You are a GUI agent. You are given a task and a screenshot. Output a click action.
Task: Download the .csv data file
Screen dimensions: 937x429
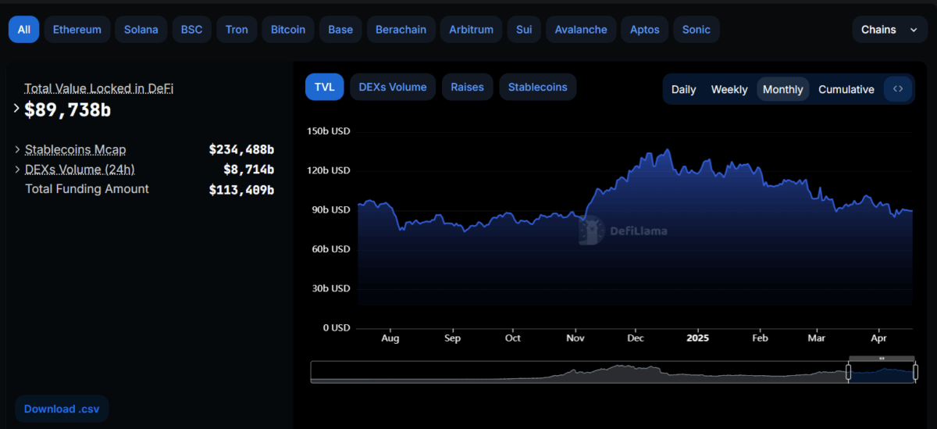click(x=61, y=409)
